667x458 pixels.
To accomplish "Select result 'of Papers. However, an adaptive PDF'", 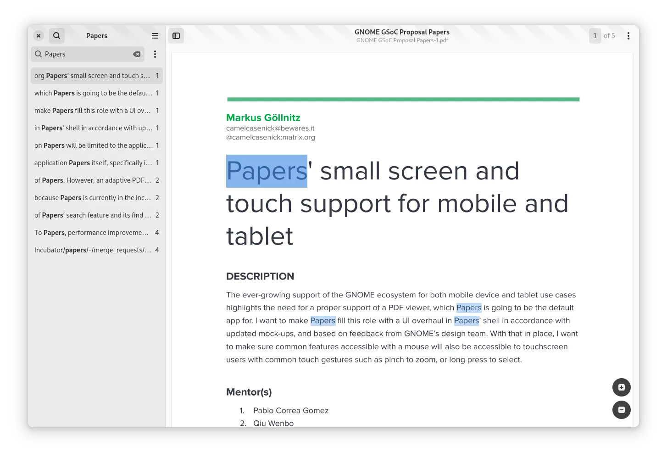I will [x=97, y=180].
